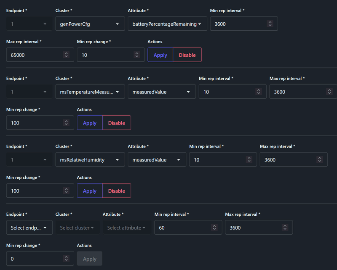This screenshot has height=270, width=337.
Task: Click stepper arrows on 65000 max interval
Action: point(66,55)
